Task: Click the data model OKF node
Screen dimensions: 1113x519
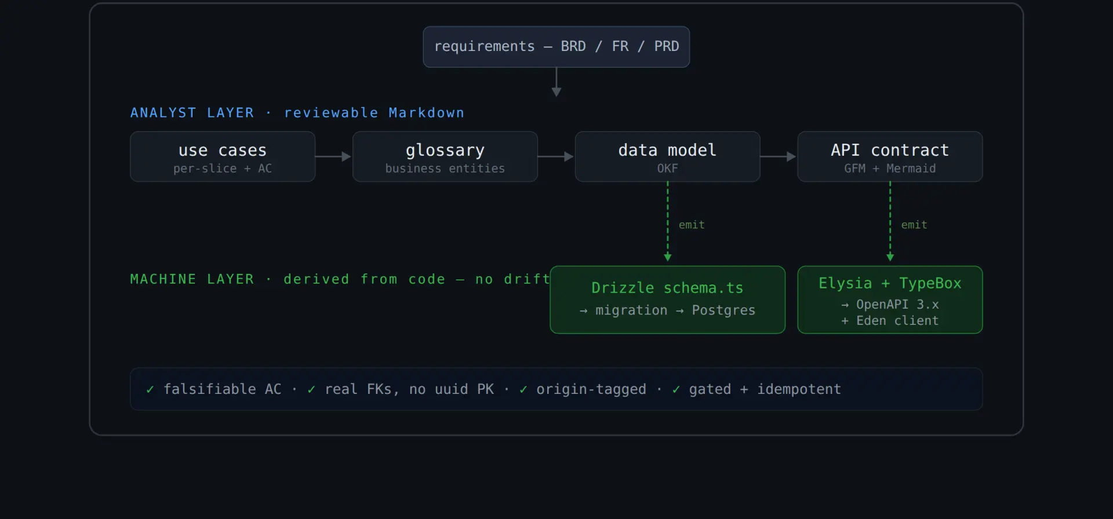Action: 667,156
